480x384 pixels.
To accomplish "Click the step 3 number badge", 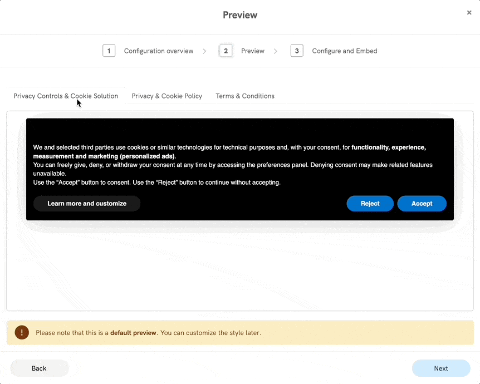I will click(x=297, y=50).
